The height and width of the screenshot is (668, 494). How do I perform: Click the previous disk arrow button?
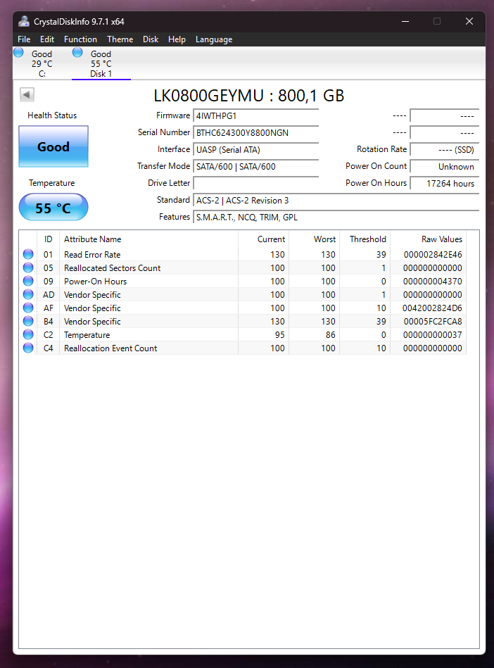(27, 94)
